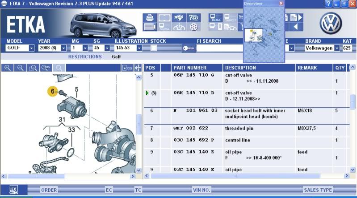Screen dimensions: 357x198
Task: Open the list view icon below printer
Action: (150, 27)
